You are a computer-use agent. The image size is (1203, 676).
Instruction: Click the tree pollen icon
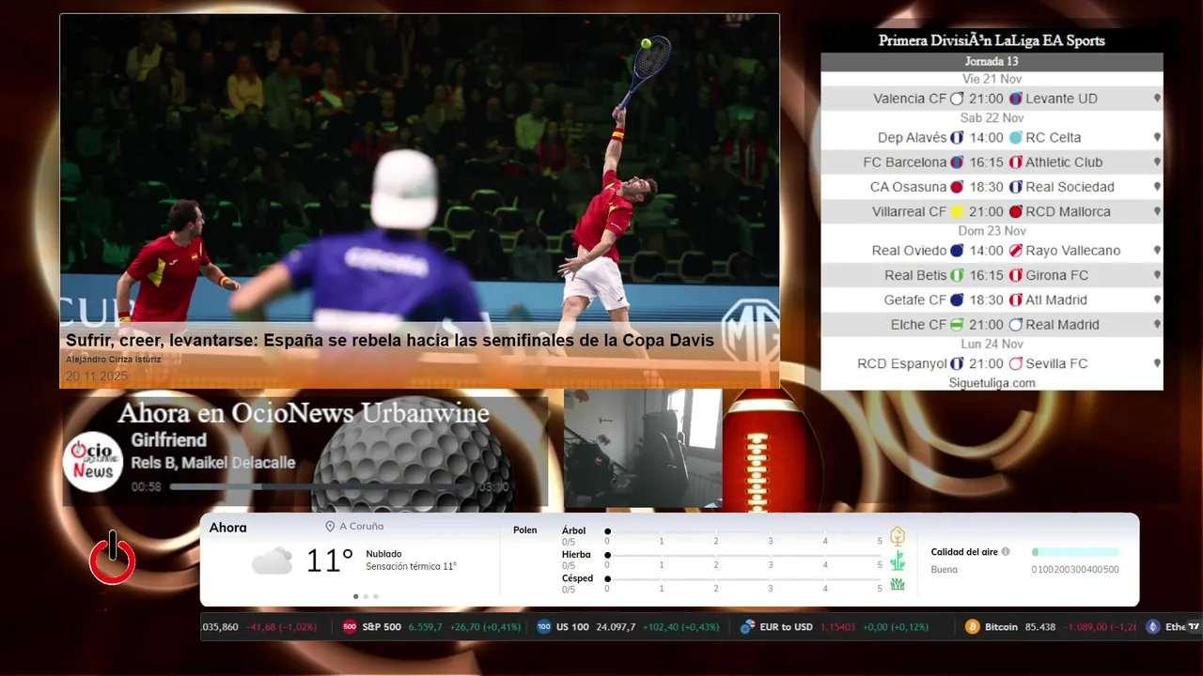898,536
